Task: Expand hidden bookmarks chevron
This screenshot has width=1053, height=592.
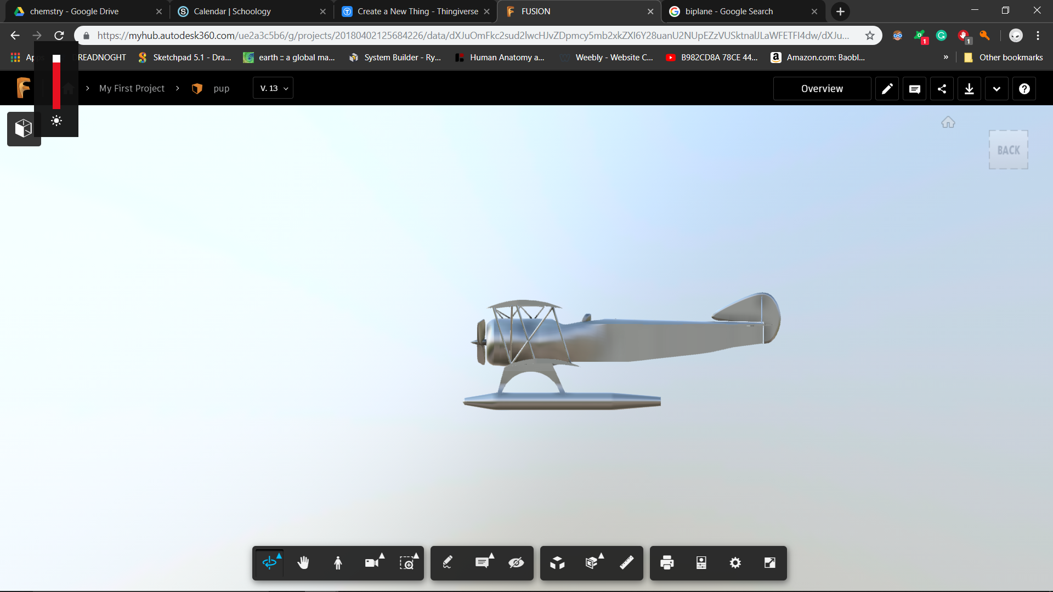Action: tap(946, 57)
